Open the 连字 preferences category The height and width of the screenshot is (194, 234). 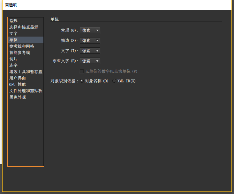point(26,65)
